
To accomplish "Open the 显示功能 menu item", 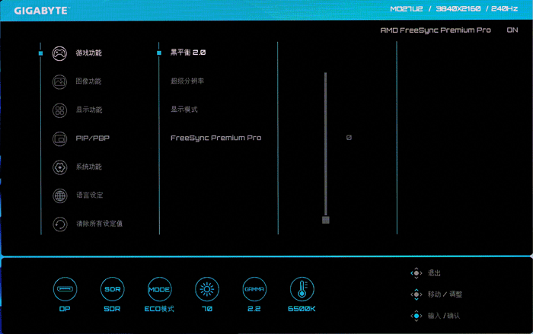I will pyautogui.click(x=89, y=110).
